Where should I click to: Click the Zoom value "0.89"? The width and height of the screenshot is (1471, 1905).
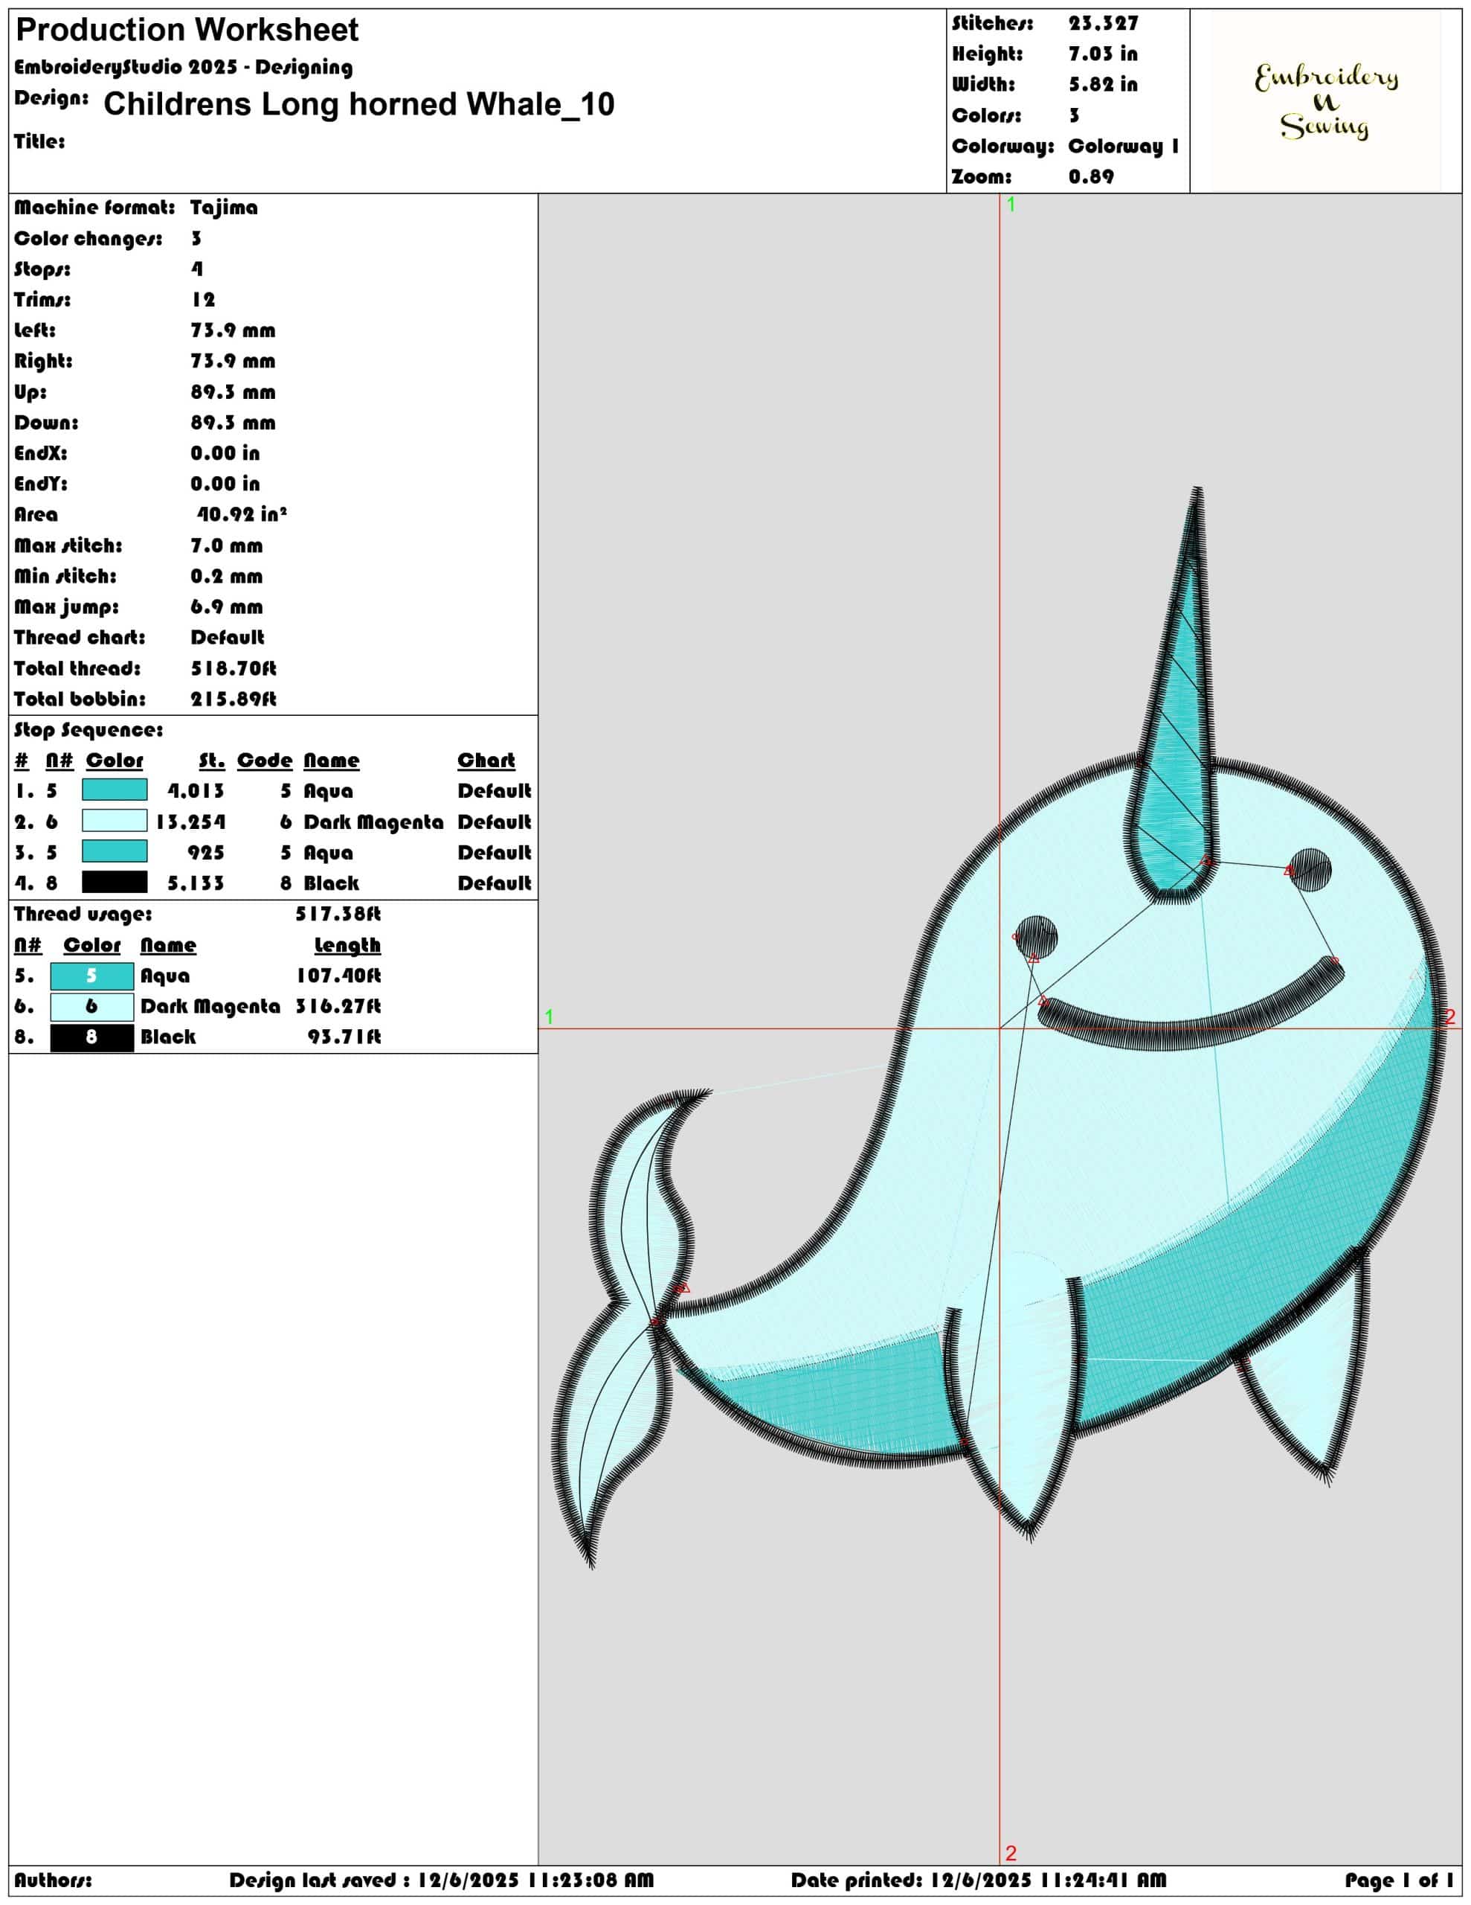tap(1091, 176)
